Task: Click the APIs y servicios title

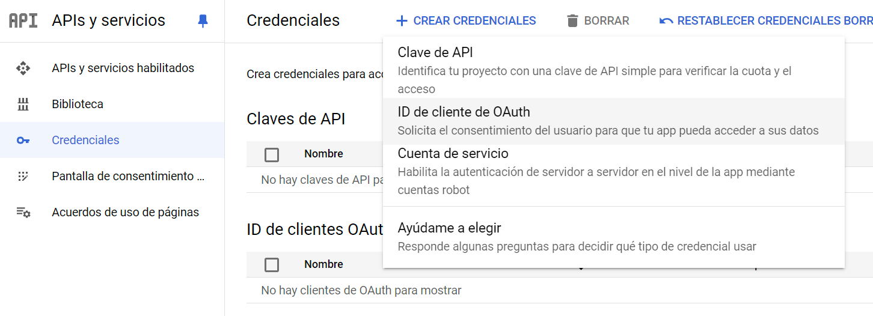Action: 109,20
